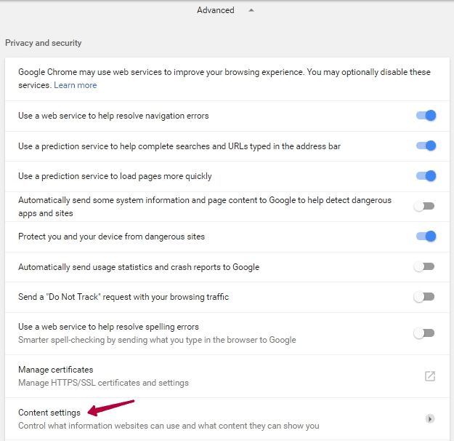Enable usage statistics and crash reports
Image resolution: width=454 pixels, height=441 pixels.
click(424, 266)
